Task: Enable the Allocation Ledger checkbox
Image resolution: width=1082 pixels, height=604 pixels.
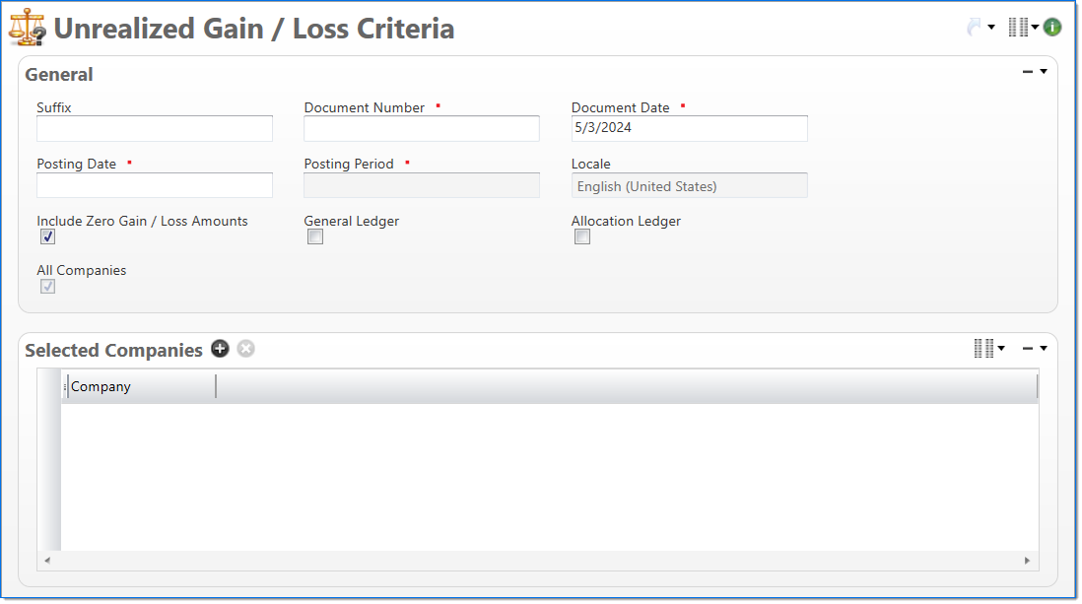Action: click(x=582, y=237)
